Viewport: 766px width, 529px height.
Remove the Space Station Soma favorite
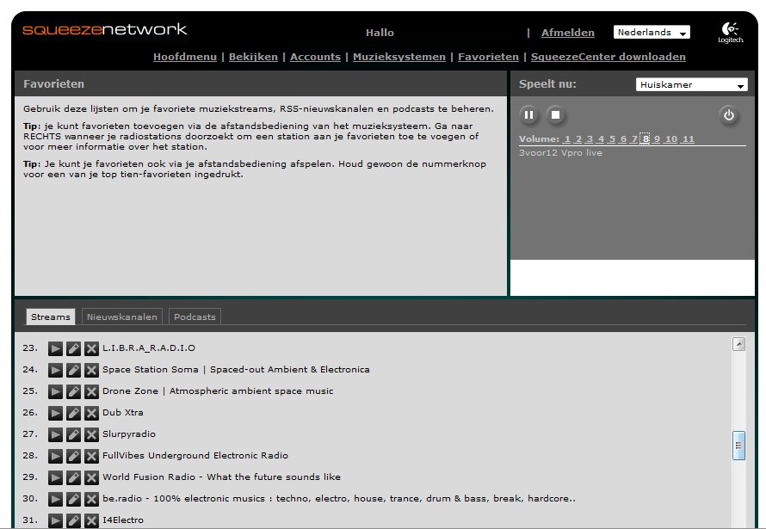(91, 370)
